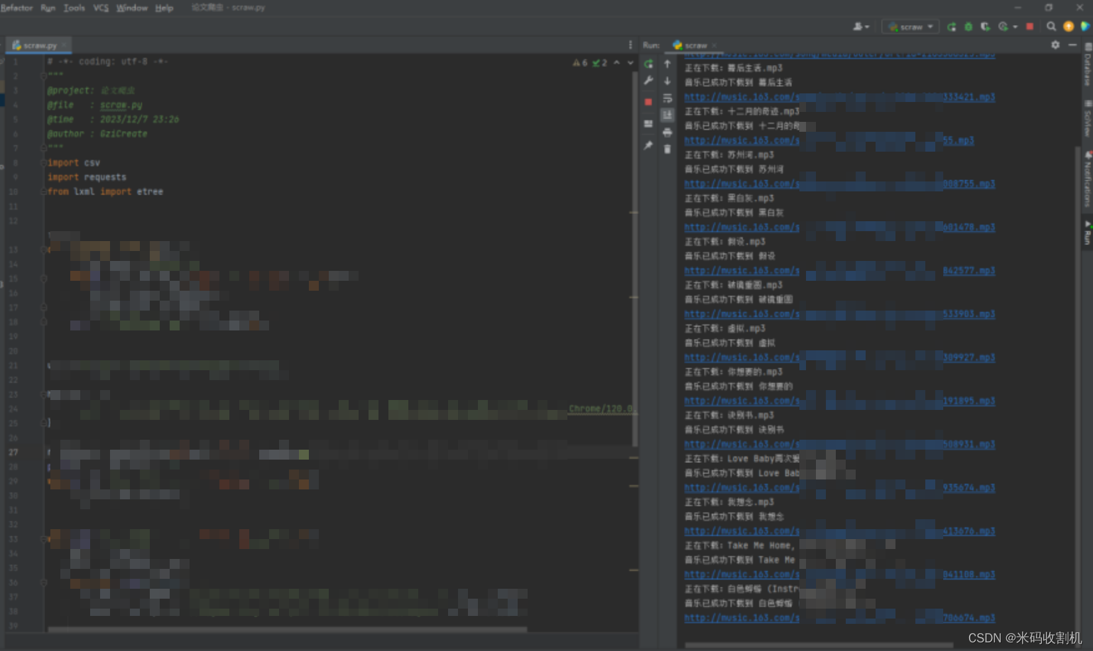The width and height of the screenshot is (1093, 651).
Task: Click the orange IDE update icon
Action: tap(1068, 26)
